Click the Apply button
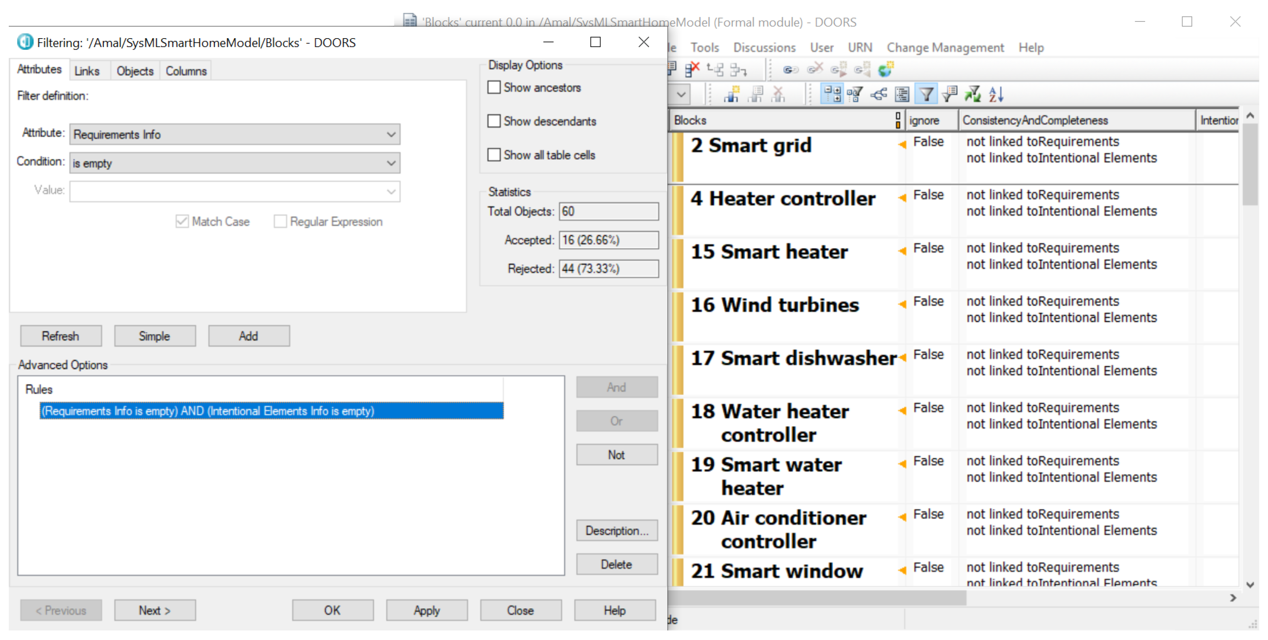The image size is (1268, 640). click(426, 610)
